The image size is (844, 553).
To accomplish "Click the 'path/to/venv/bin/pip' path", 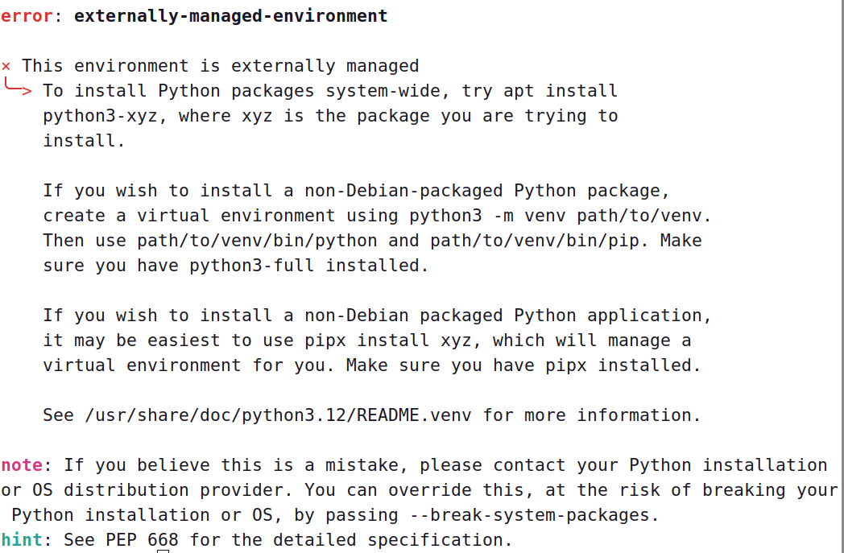I will [x=536, y=241].
